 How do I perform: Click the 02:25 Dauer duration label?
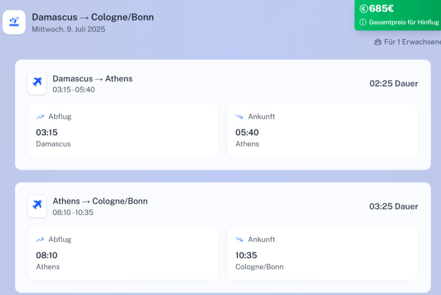pos(394,83)
